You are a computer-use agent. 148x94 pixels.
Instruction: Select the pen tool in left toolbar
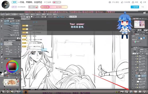click(2, 44)
